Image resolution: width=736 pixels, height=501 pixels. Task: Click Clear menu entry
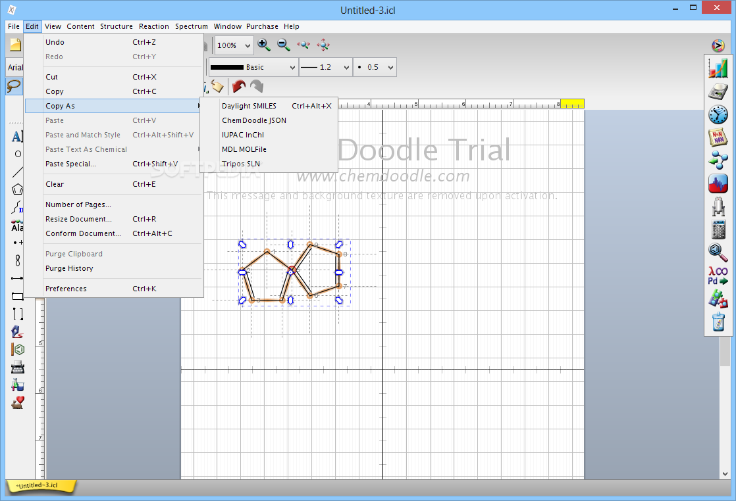click(x=114, y=184)
